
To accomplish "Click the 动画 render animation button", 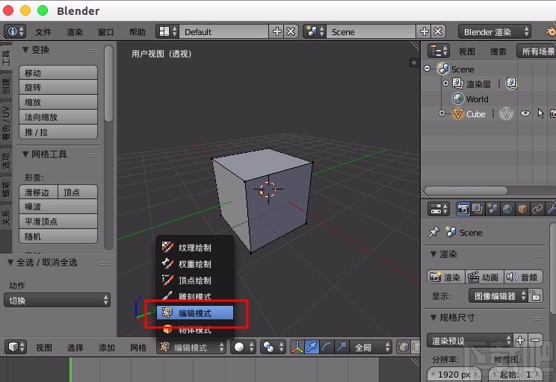I will tap(484, 277).
